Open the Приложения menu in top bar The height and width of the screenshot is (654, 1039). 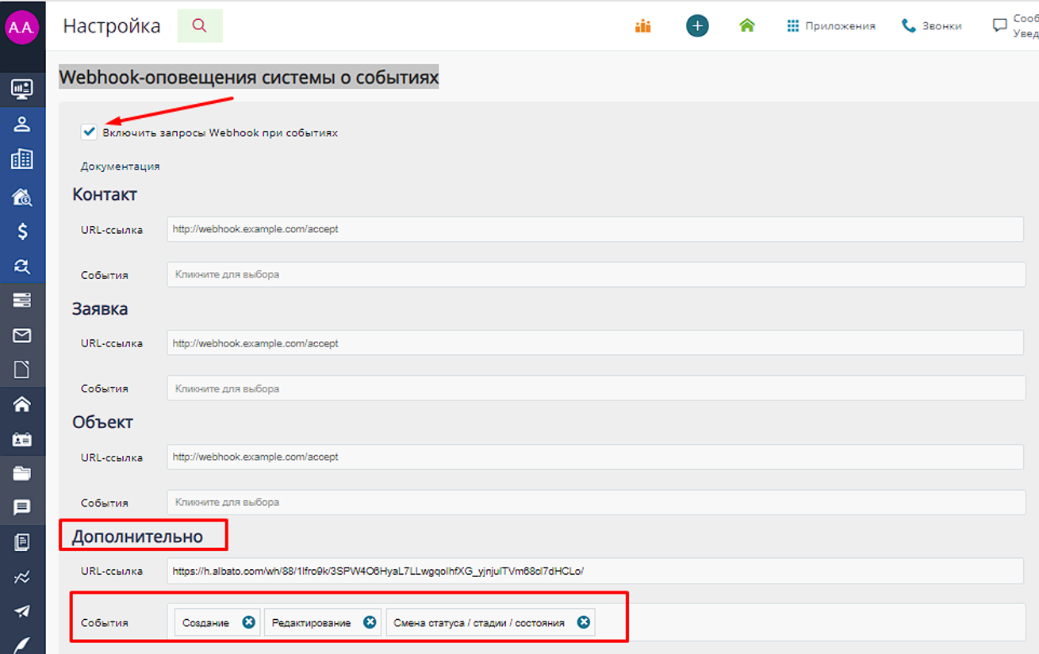click(831, 26)
